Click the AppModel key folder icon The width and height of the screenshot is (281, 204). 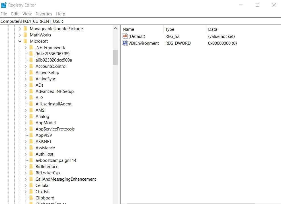pyautogui.click(x=31, y=123)
